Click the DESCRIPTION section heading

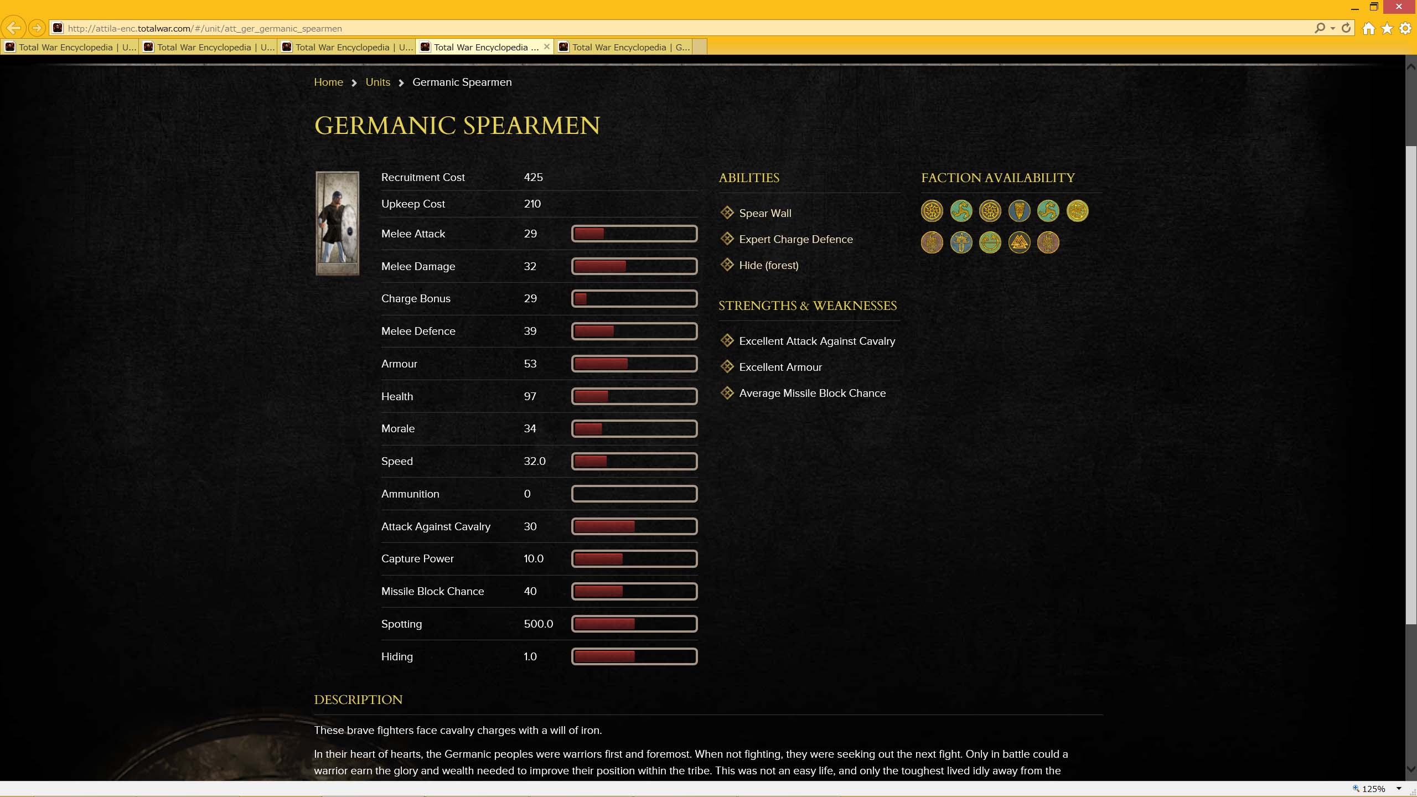pyautogui.click(x=358, y=700)
